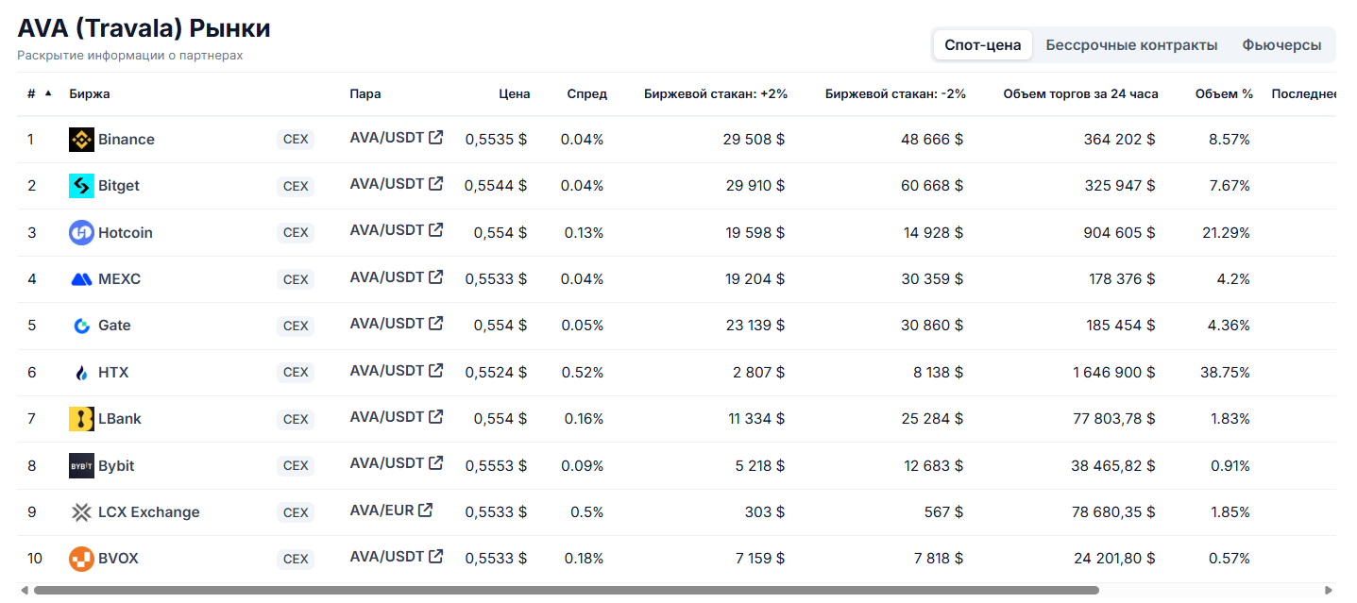Click the 29 508 $ order book value
Viewport: 1357px width, 603px height.
pyautogui.click(x=754, y=140)
